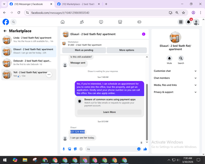The image size is (205, 164).
Task: Bookmark this page star icon
Action: click(183, 13)
